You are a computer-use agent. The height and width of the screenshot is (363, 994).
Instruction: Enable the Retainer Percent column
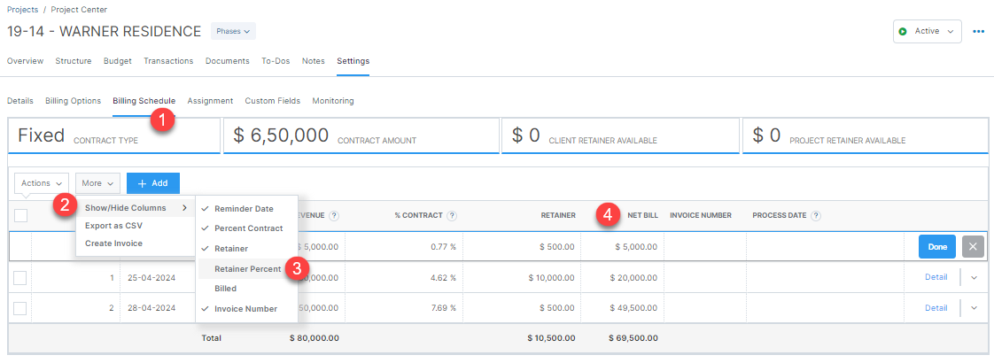246,268
